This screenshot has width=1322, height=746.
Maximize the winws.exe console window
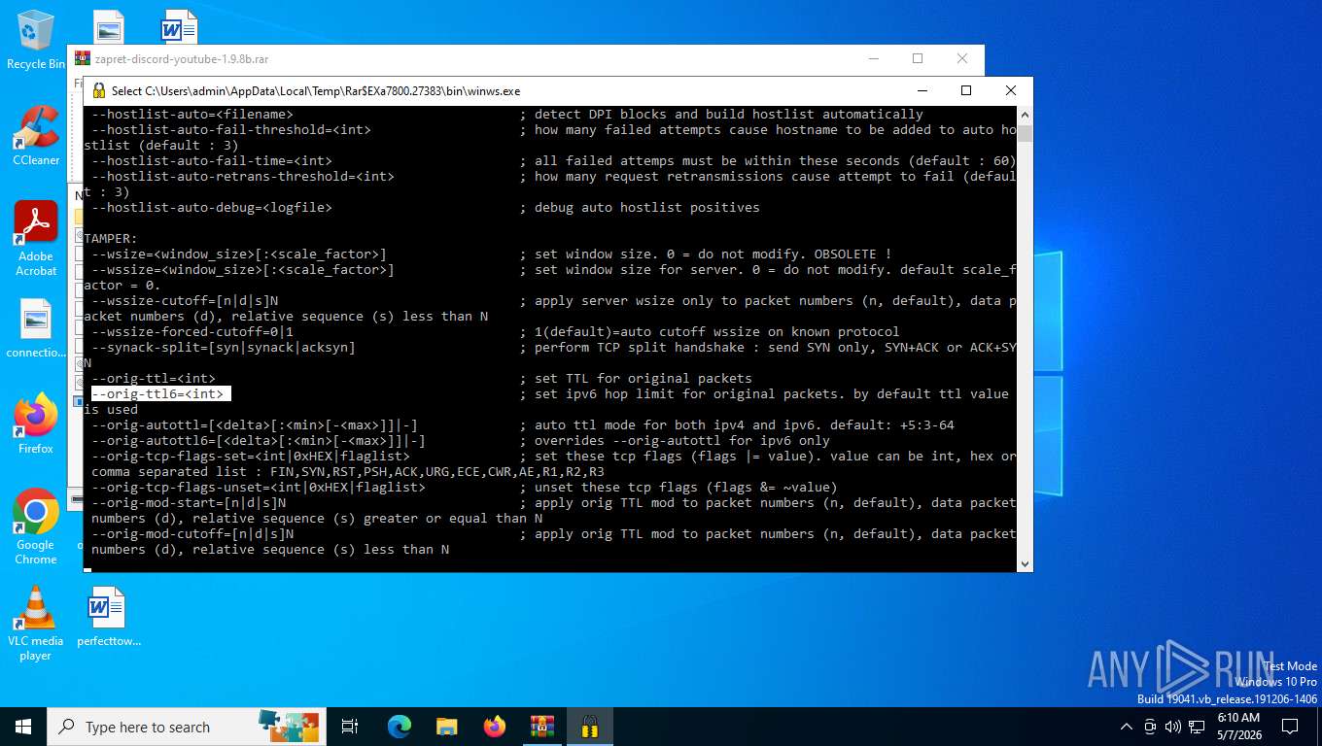(x=966, y=90)
